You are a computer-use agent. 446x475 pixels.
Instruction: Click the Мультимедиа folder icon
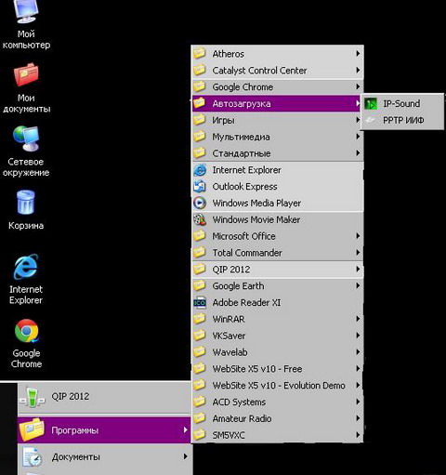200,137
